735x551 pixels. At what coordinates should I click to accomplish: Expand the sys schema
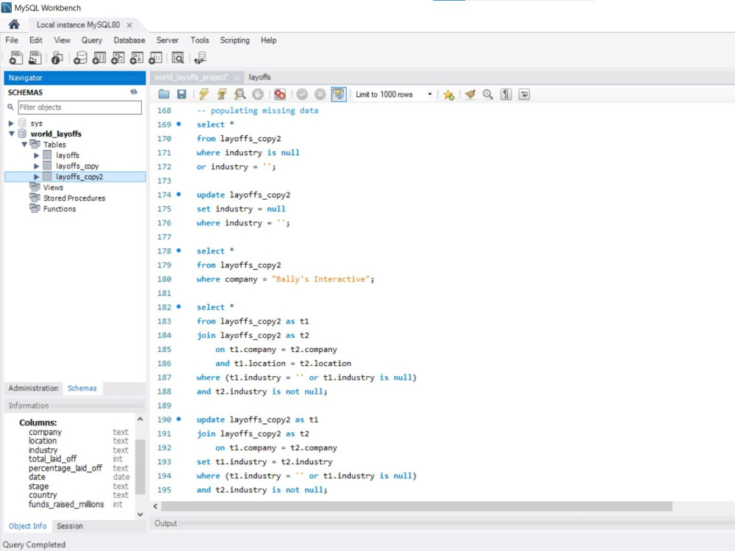pyautogui.click(x=11, y=123)
